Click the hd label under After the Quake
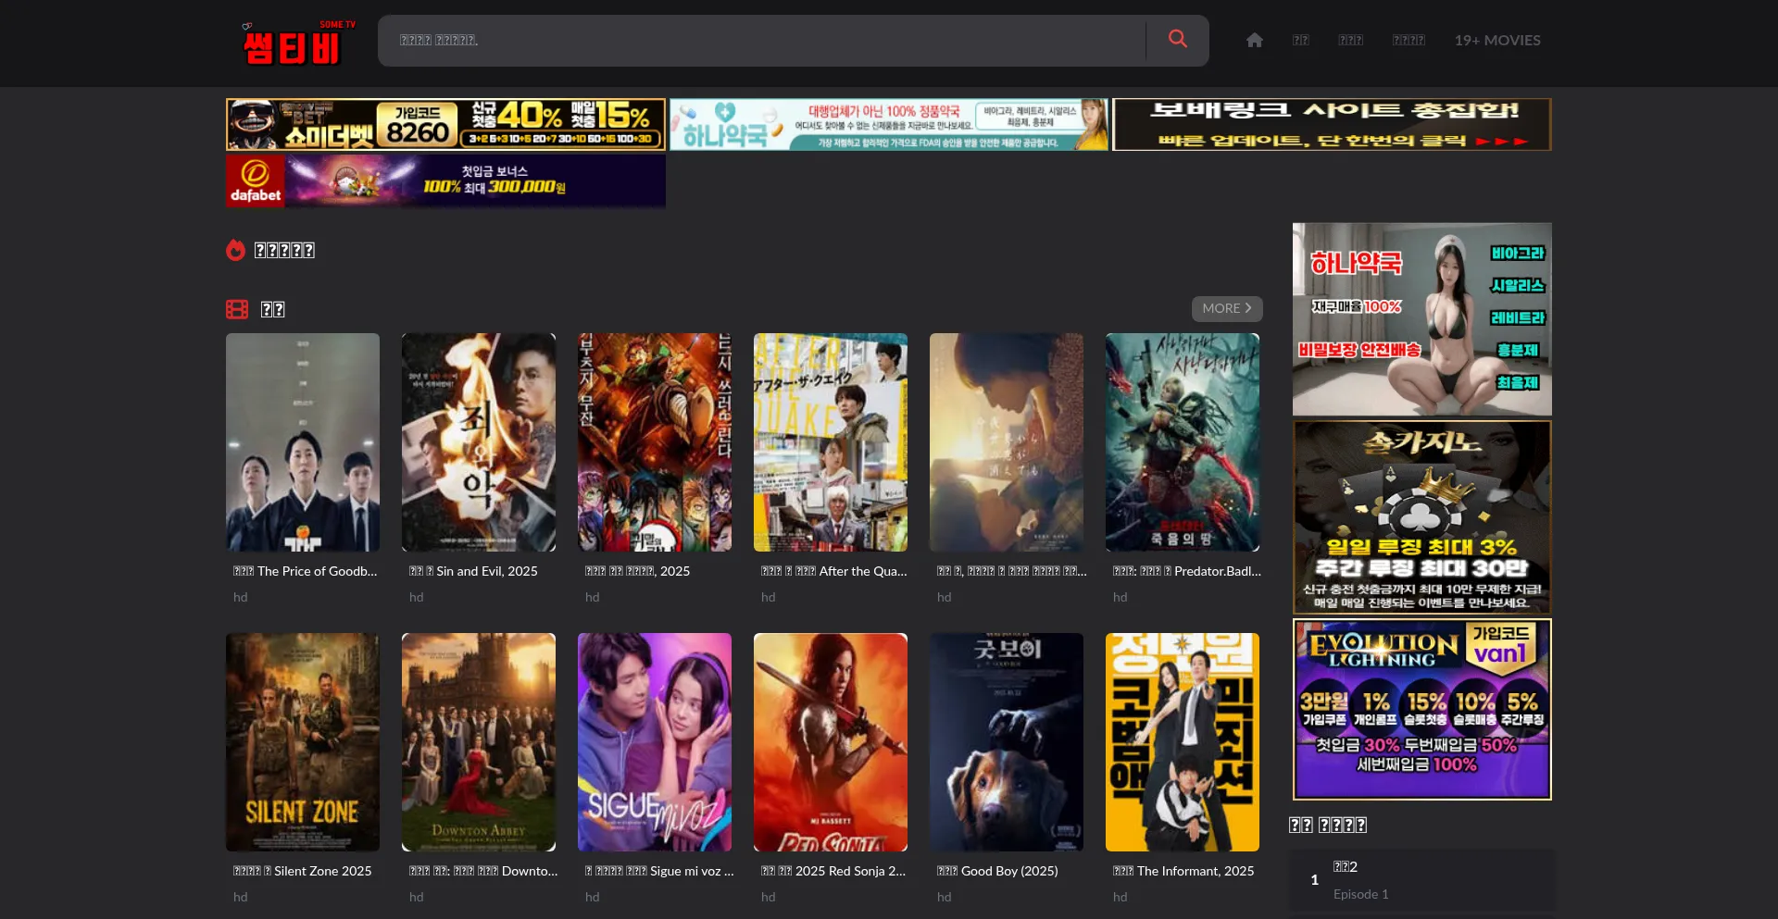Viewport: 1778px width, 919px height. (768, 597)
